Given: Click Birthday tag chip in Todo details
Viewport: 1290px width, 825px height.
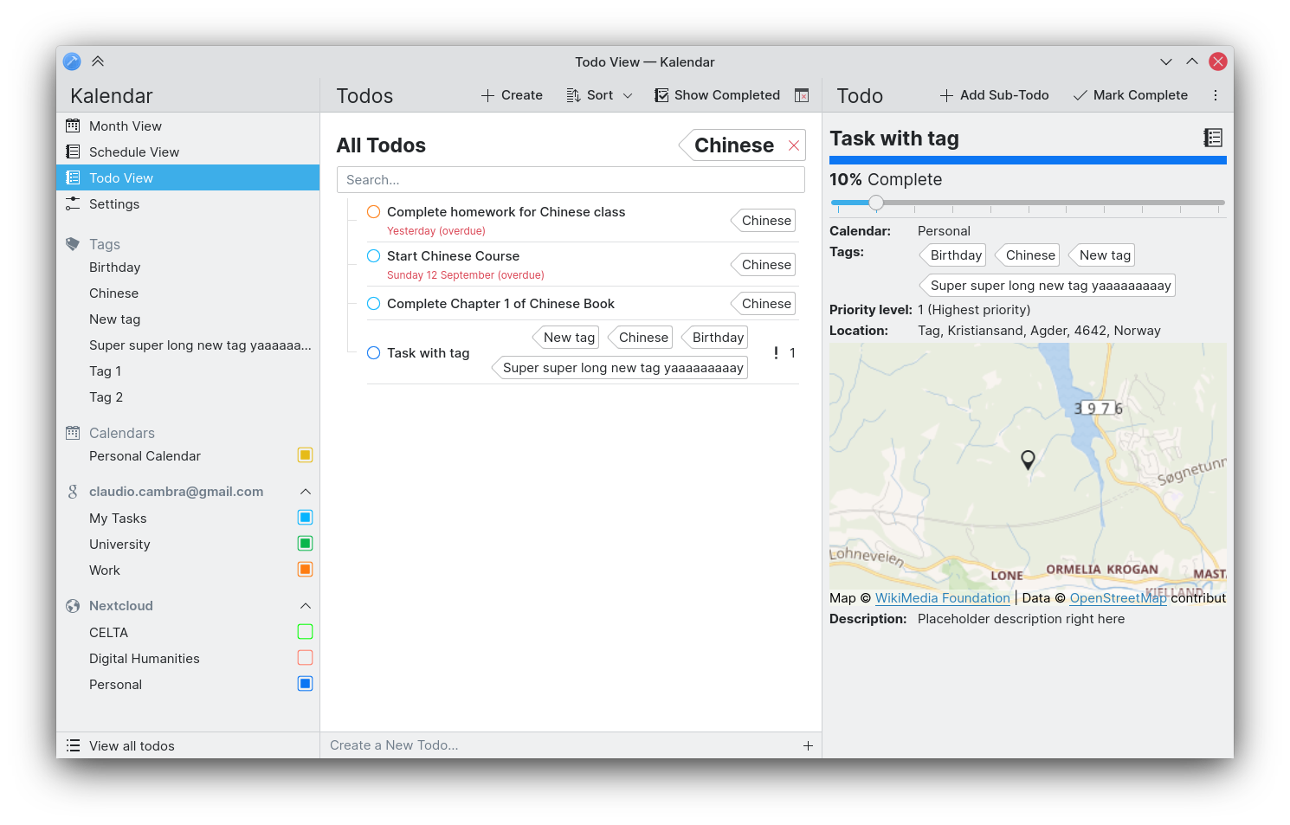Looking at the screenshot, I should pyautogui.click(x=953, y=255).
